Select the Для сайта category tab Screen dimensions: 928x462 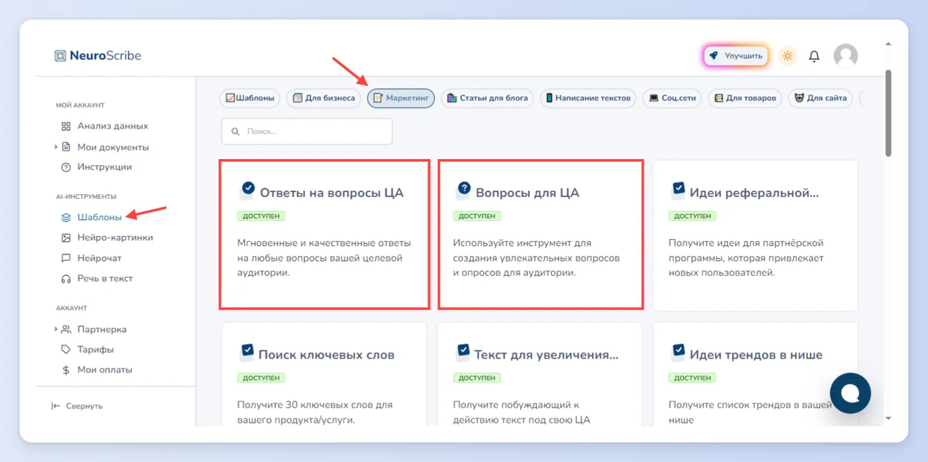click(x=821, y=98)
